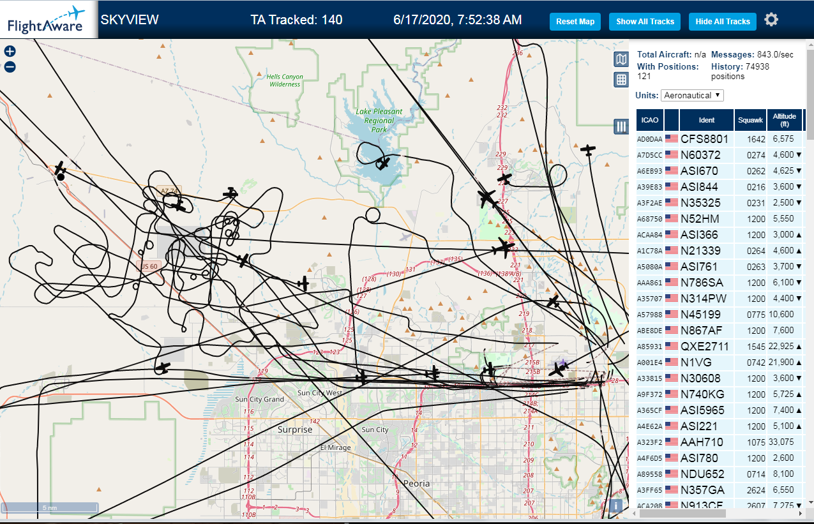Viewport: 814px width, 524px height.
Task: Select flight ASI5965 in the list
Action: pyautogui.click(x=702, y=410)
